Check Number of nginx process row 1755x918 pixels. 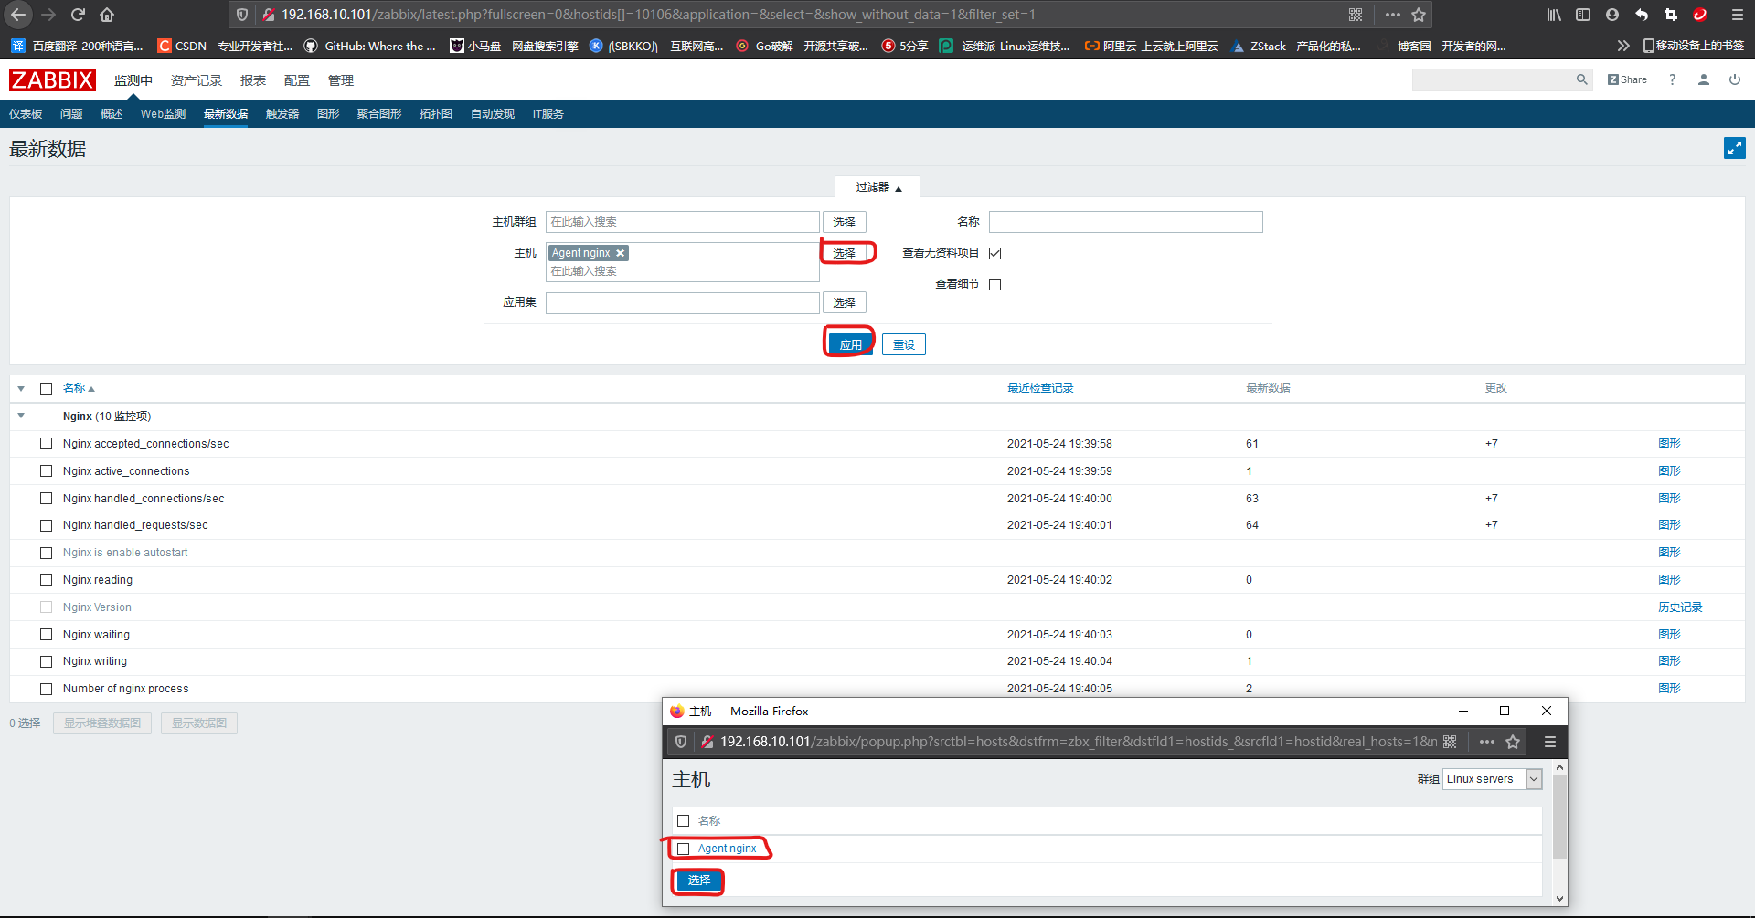(x=46, y=689)
